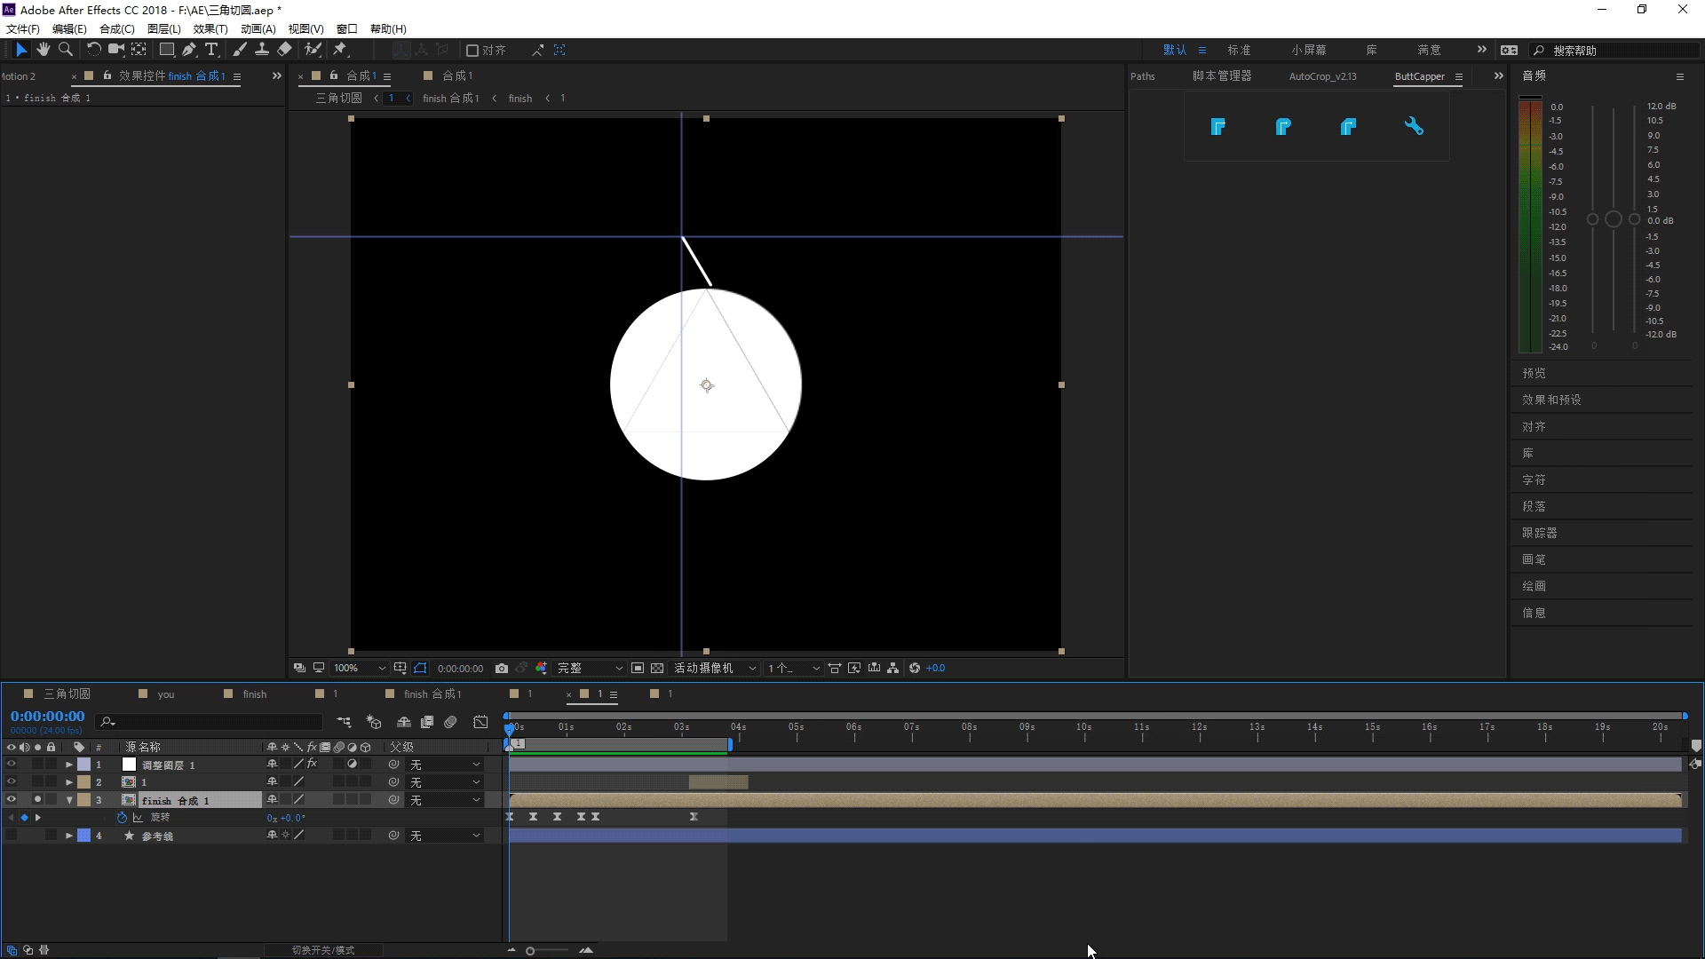Select the Hand tool
Screen dimensions: 1705x959
(43, 50)
